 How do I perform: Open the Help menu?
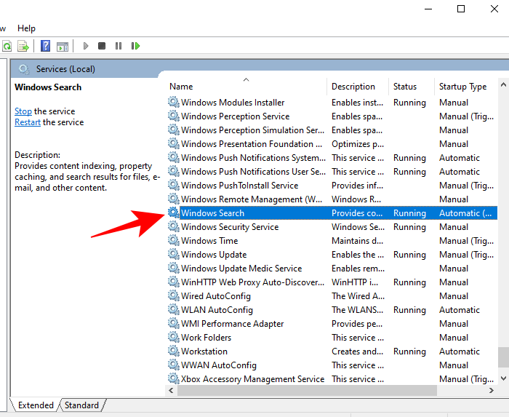[26, 28]
